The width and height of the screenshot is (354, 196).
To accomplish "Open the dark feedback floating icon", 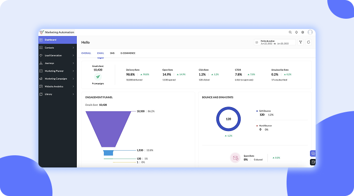I will pyautogui.click(x=313, y=162).
